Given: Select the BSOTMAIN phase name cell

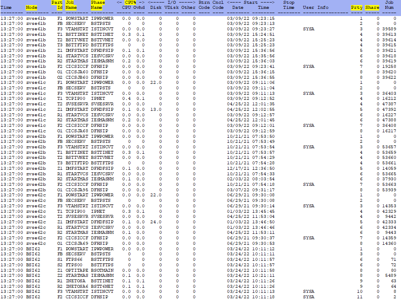Looking at the screenshot, I should (102, 270).
